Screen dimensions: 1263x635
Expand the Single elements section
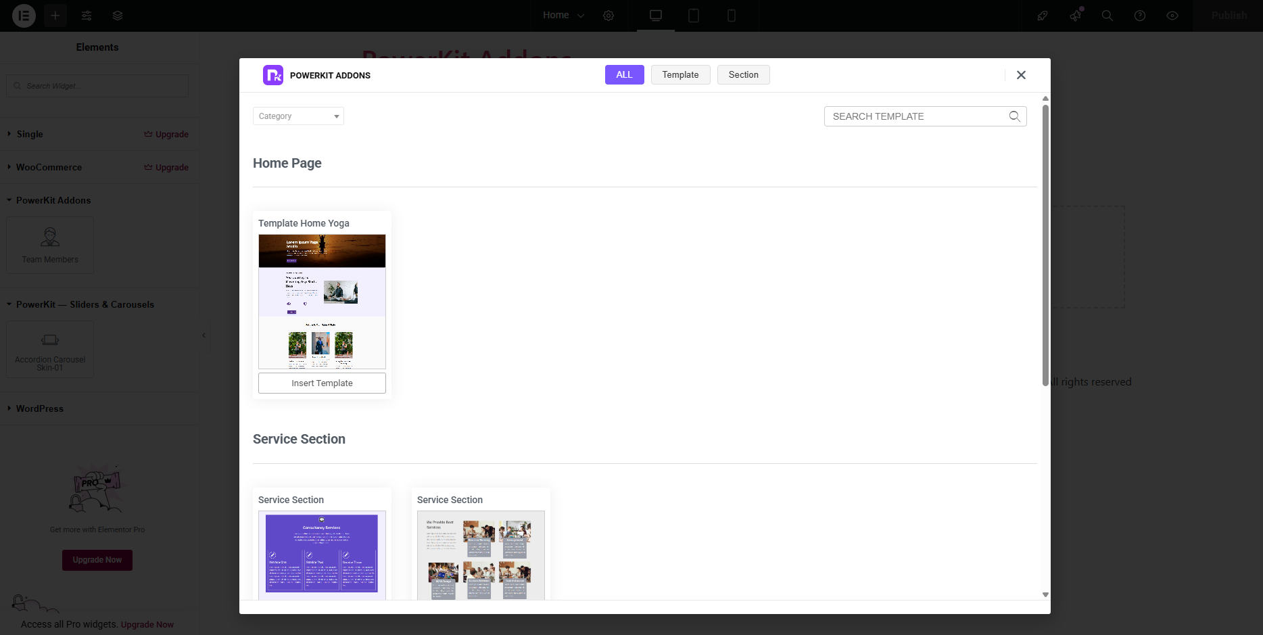pos(30,134)
